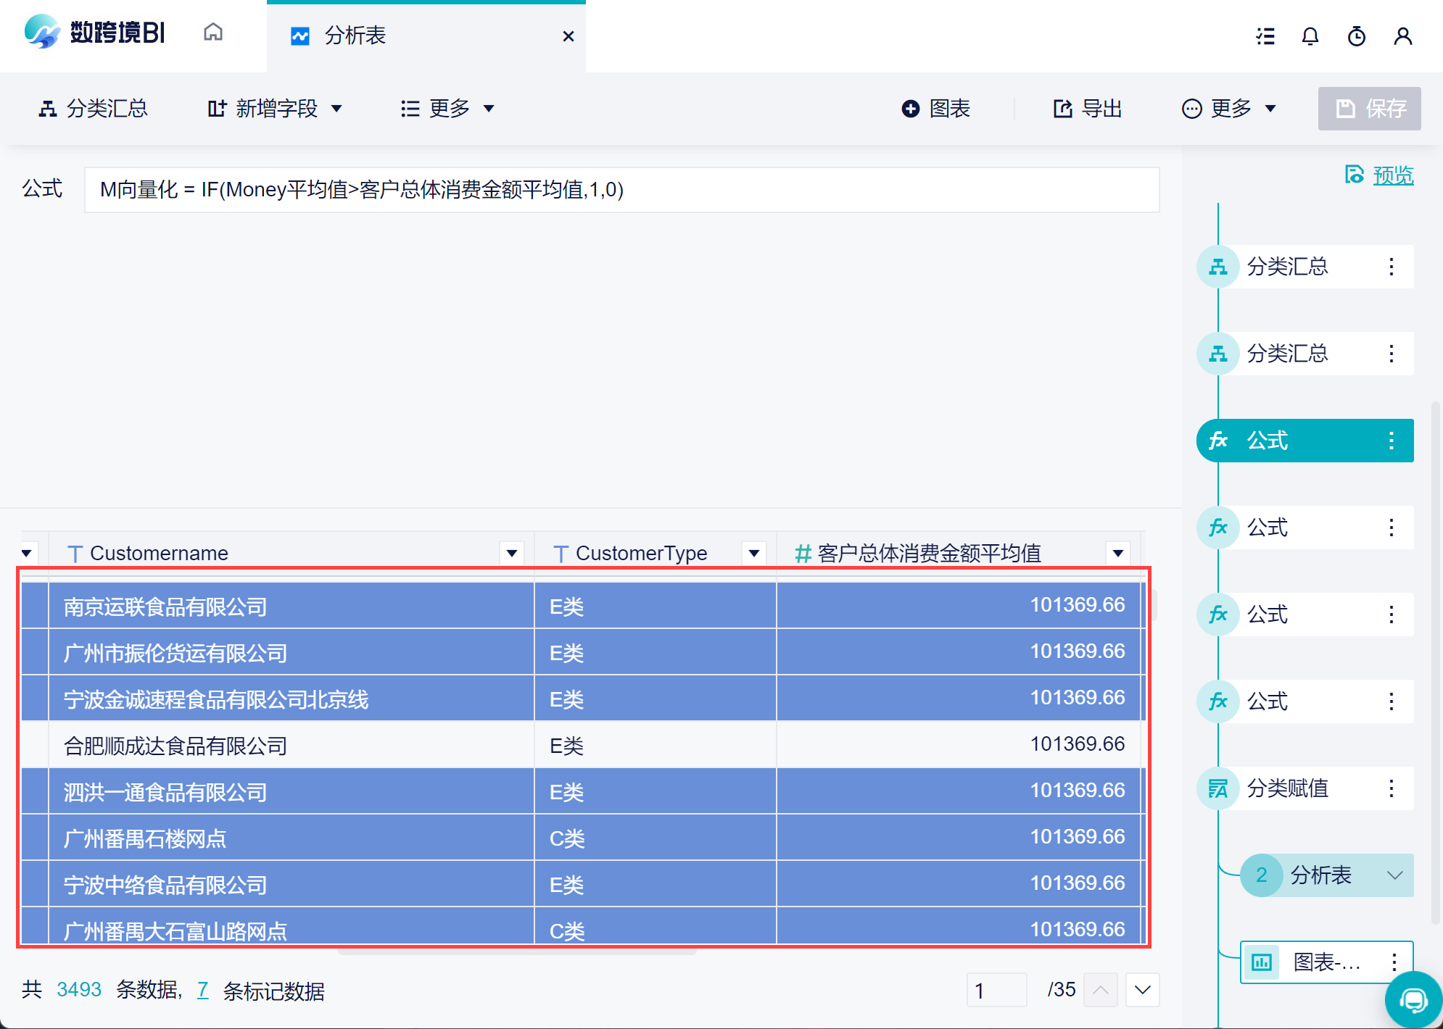Open options for highlighted 公式 step
Image resolution: width=1443 pixels, height=1029 pixels.
click(1391, 441)
